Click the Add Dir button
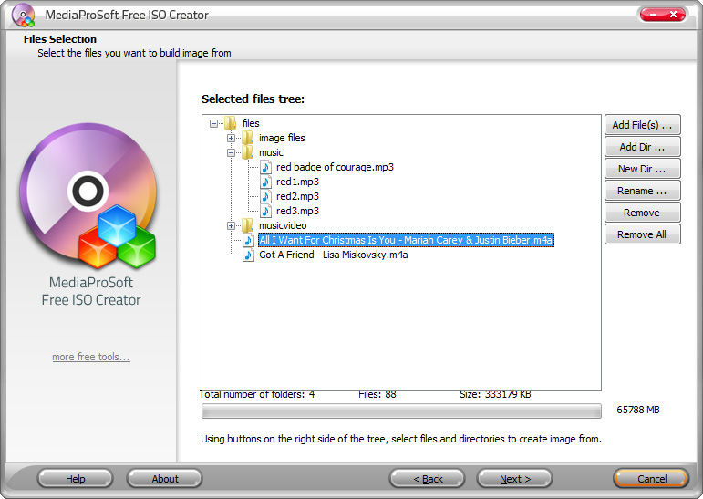Image resolution: width=703 pixels, height=499 pixels. pos(643,147)
